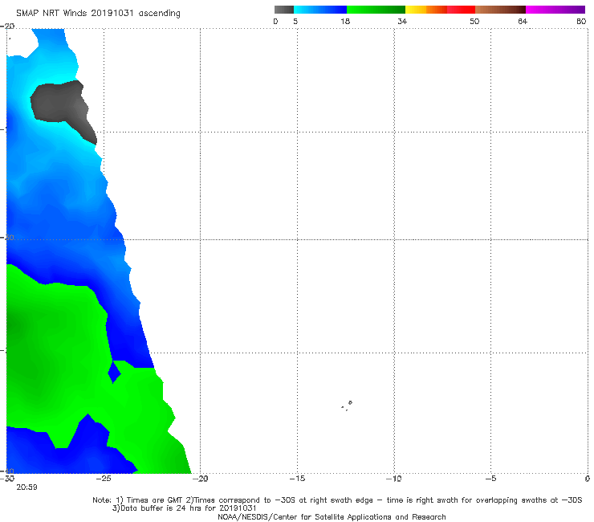Click the small blue diamond inside the green wind area
The image size is (594, 522).
(114, 373)
